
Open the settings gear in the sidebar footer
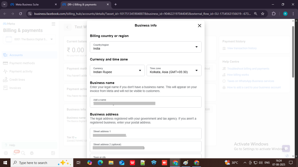click(6, 153)
